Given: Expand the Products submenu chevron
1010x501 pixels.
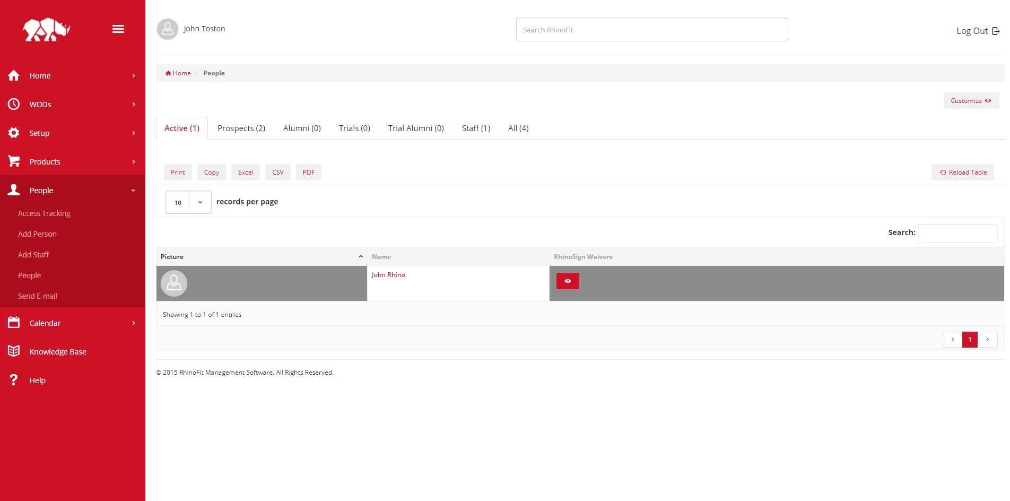Looking at the screenshot, I should (133, 162).
